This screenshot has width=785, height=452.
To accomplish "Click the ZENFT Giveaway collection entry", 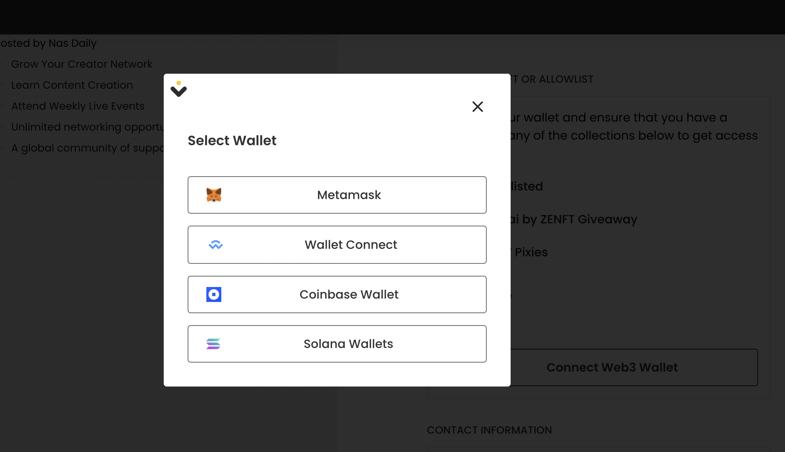I will pyautogui.click(x=574, y=219).
